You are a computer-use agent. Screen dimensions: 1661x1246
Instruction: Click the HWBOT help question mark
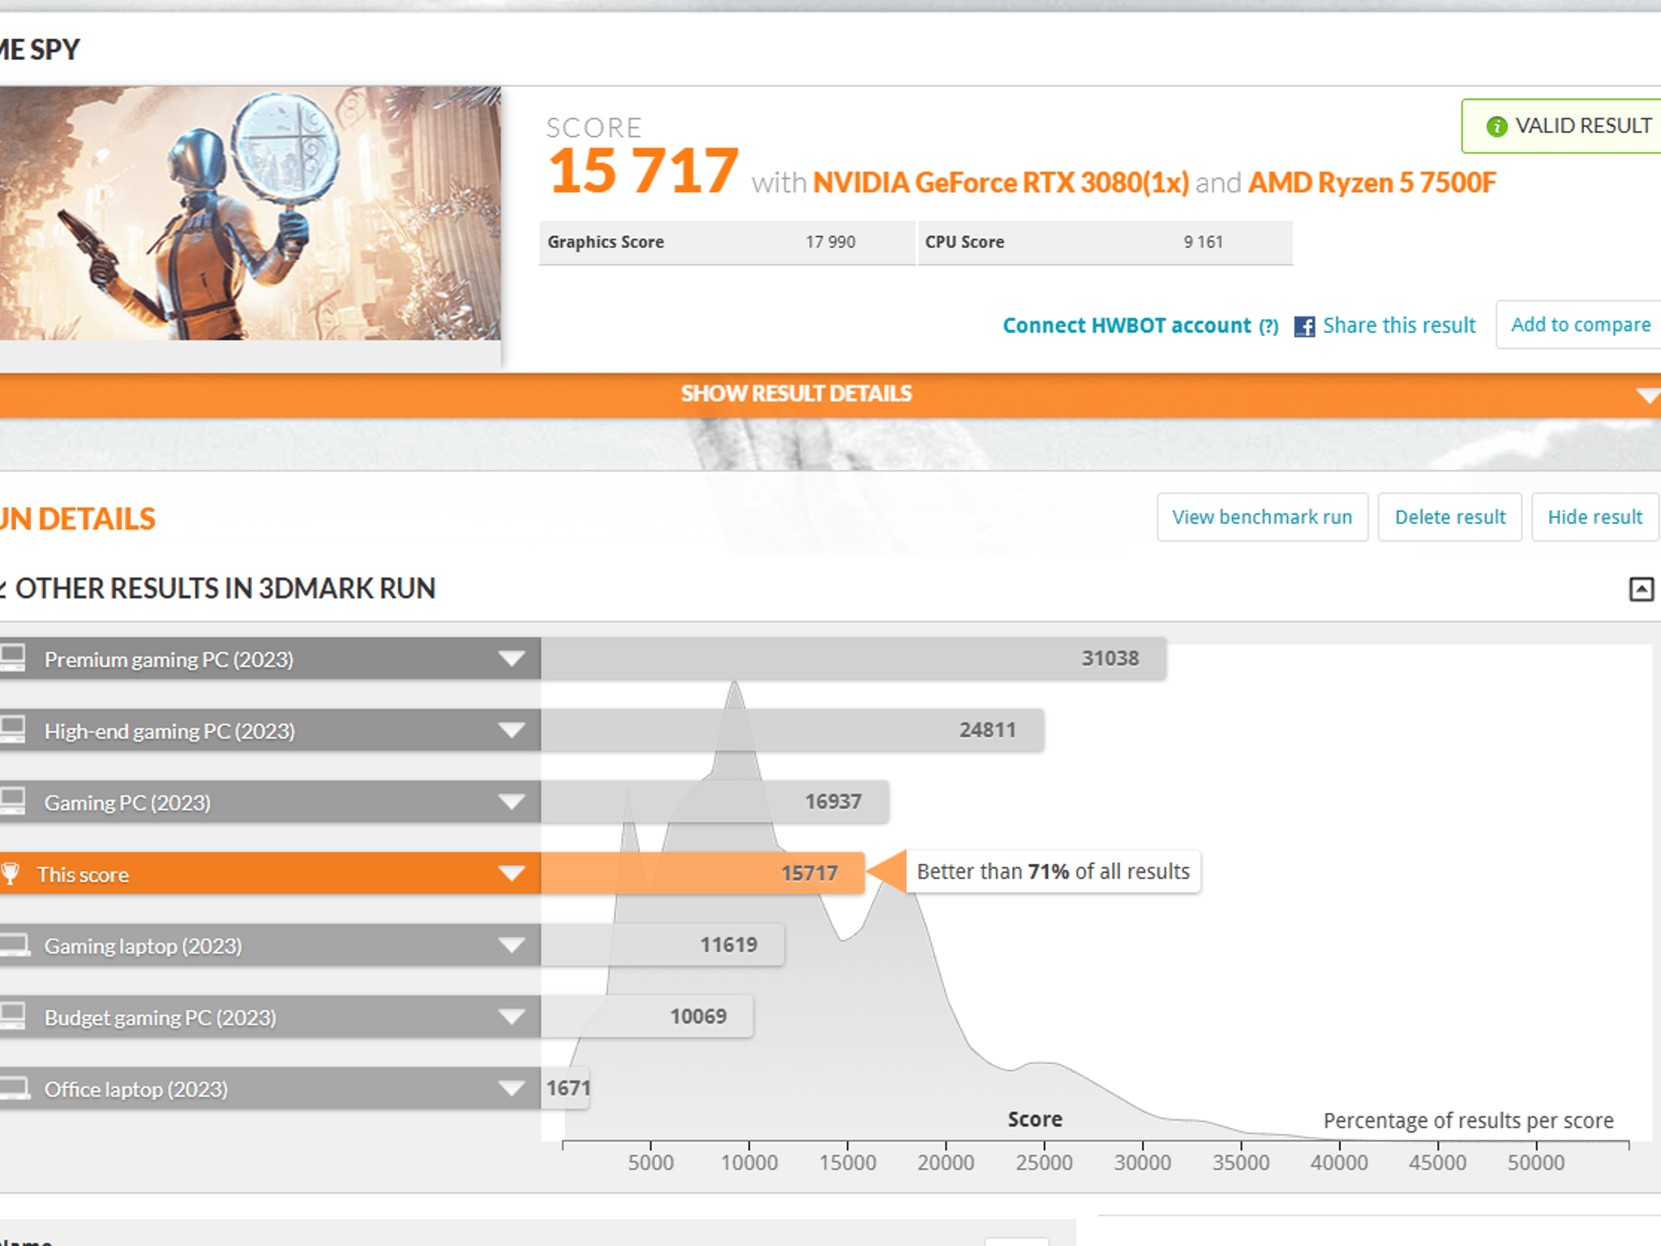pyautogui.click(x=1269, y=327)
